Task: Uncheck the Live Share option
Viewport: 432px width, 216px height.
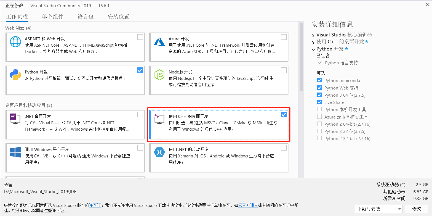Action: [319, 102]
